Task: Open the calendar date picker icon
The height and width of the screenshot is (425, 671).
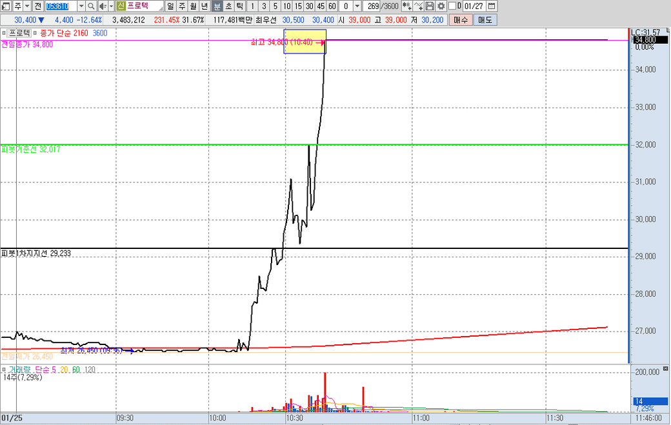Action: point(492,6)
